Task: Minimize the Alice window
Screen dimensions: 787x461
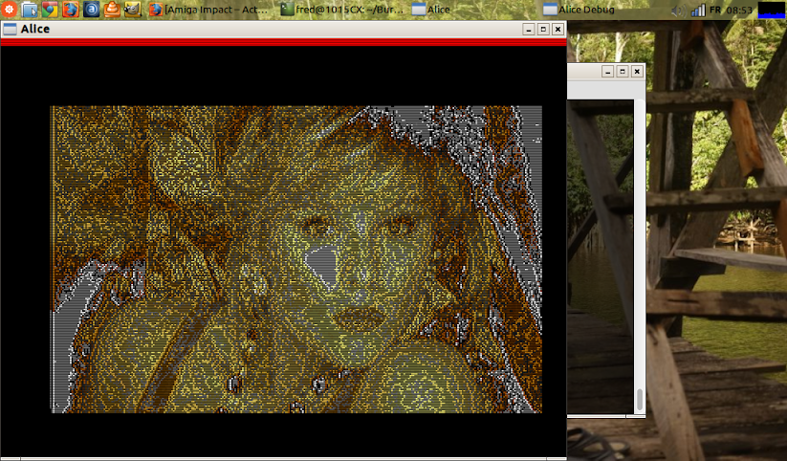Action: (529, 29)
